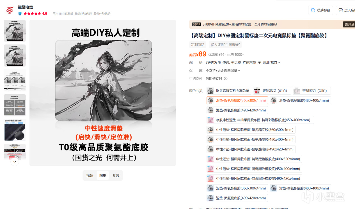The height and width of the screenshot is (209, 355).
Task: Select option 定制须知（勿拍）
Action: (x=312, y=91)
